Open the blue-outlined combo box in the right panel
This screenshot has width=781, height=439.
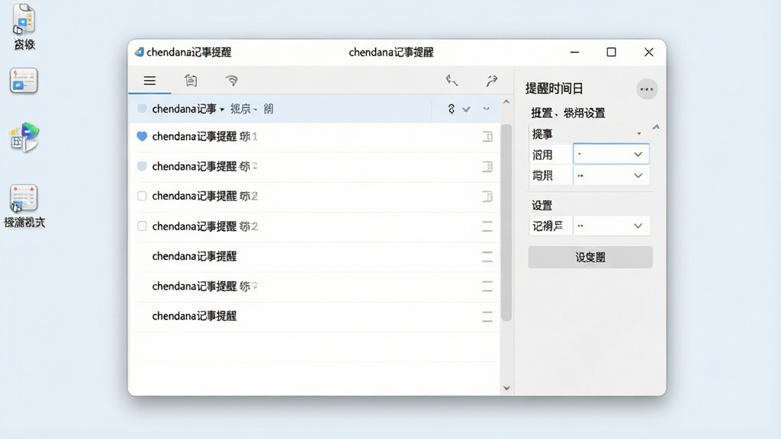point(611,154)
